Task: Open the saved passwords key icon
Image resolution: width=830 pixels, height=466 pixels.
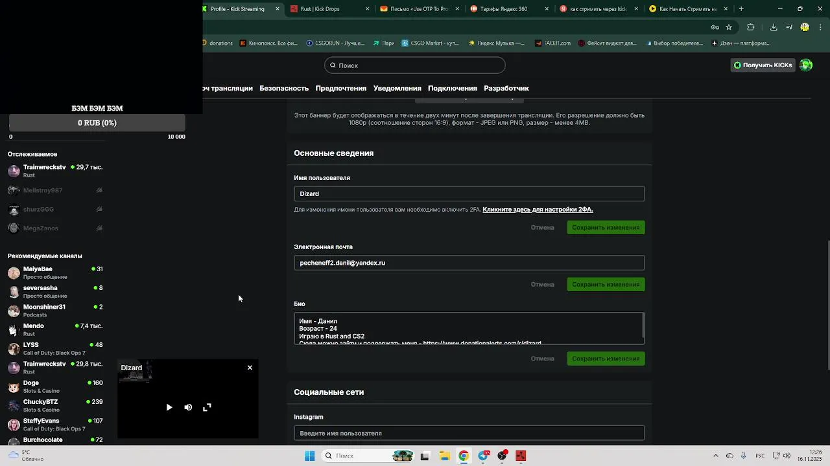Action: pos(715,27)
